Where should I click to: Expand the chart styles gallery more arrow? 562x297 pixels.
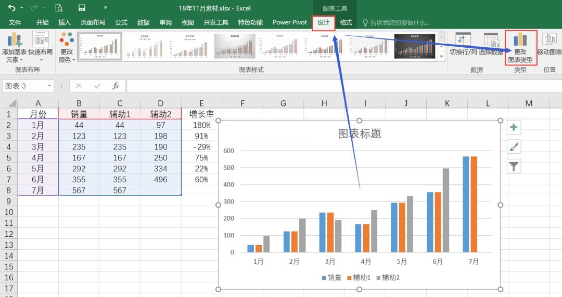[442, 56]
